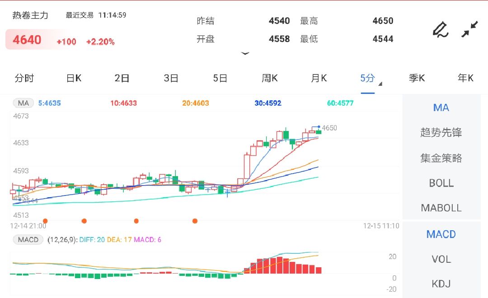This screenshot has height=298, width=488.
Task: Switch to the 2日 tab
Action: click(x=122, y=78)
